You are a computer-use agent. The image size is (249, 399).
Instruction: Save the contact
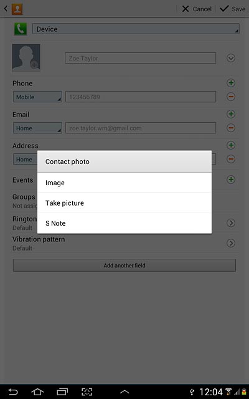[232, 9]
